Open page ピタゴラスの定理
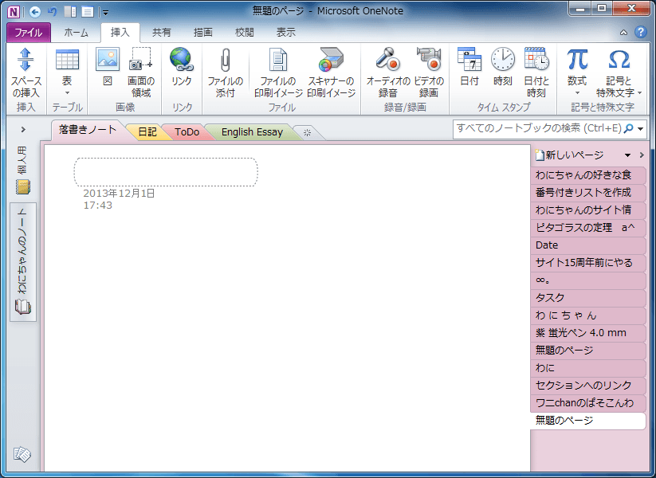The image size is (656, 478). coord(587,228)
